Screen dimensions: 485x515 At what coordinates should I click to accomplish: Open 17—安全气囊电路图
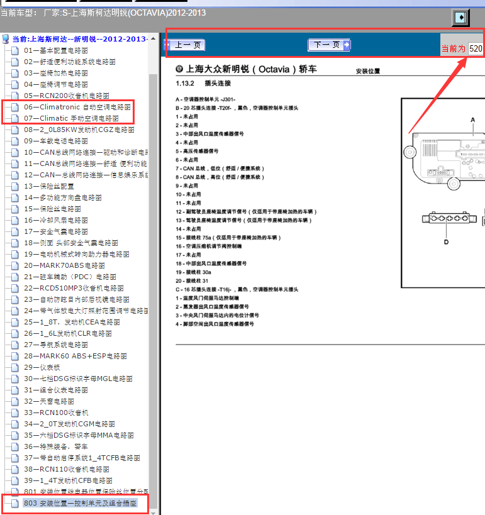pyautogui.click(x=56, y=231)
